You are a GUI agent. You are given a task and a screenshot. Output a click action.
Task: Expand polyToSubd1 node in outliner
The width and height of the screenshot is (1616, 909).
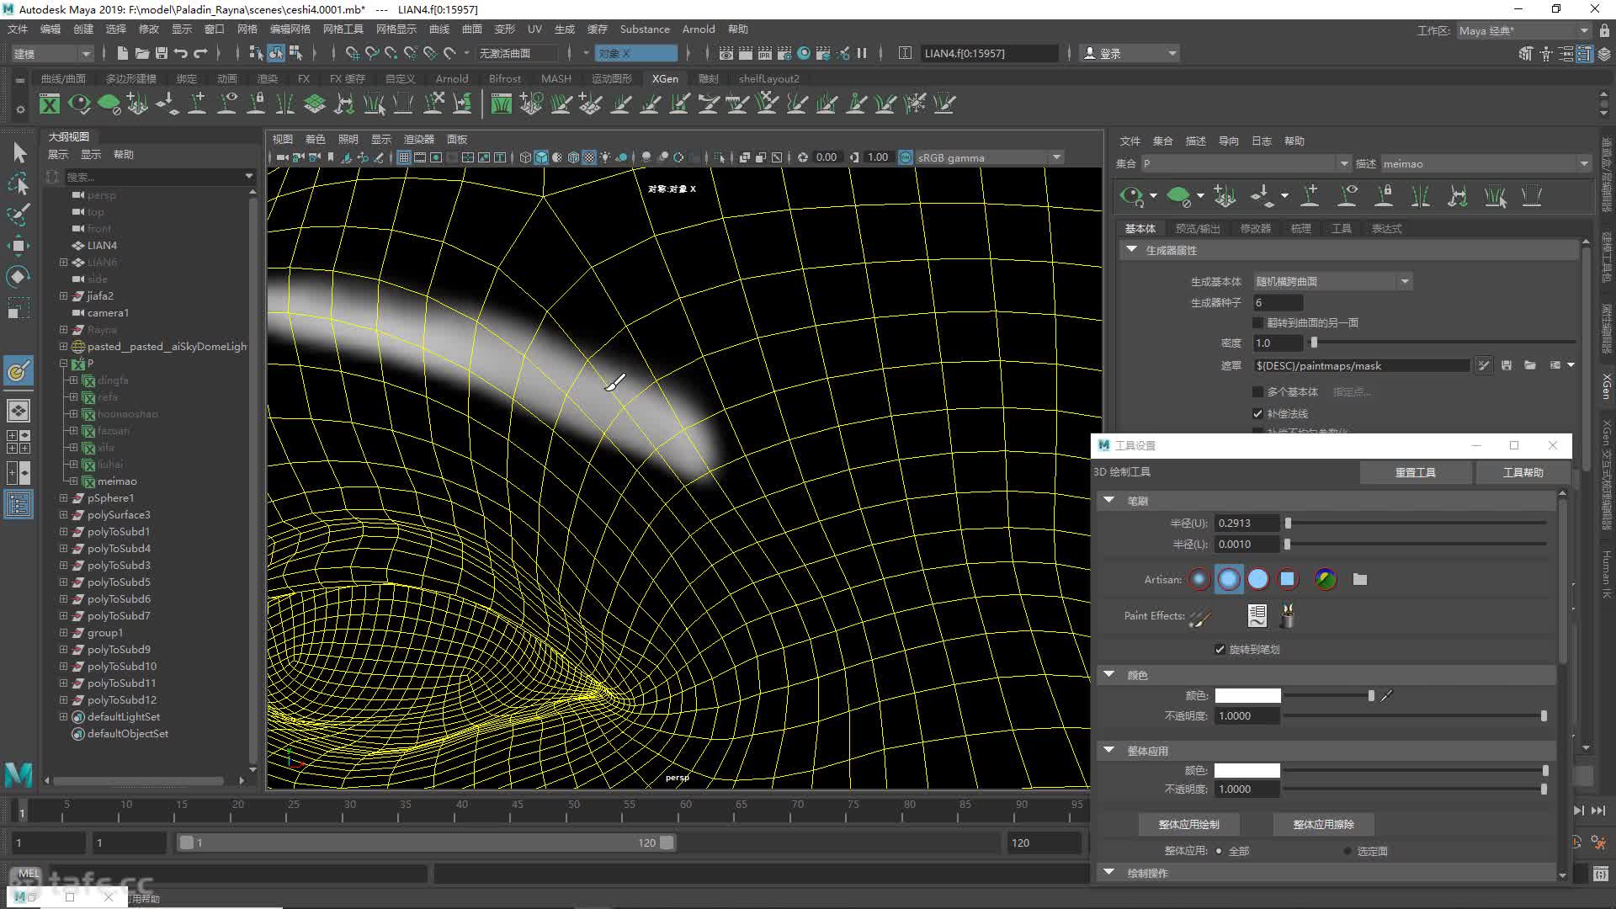click(63, 531)
